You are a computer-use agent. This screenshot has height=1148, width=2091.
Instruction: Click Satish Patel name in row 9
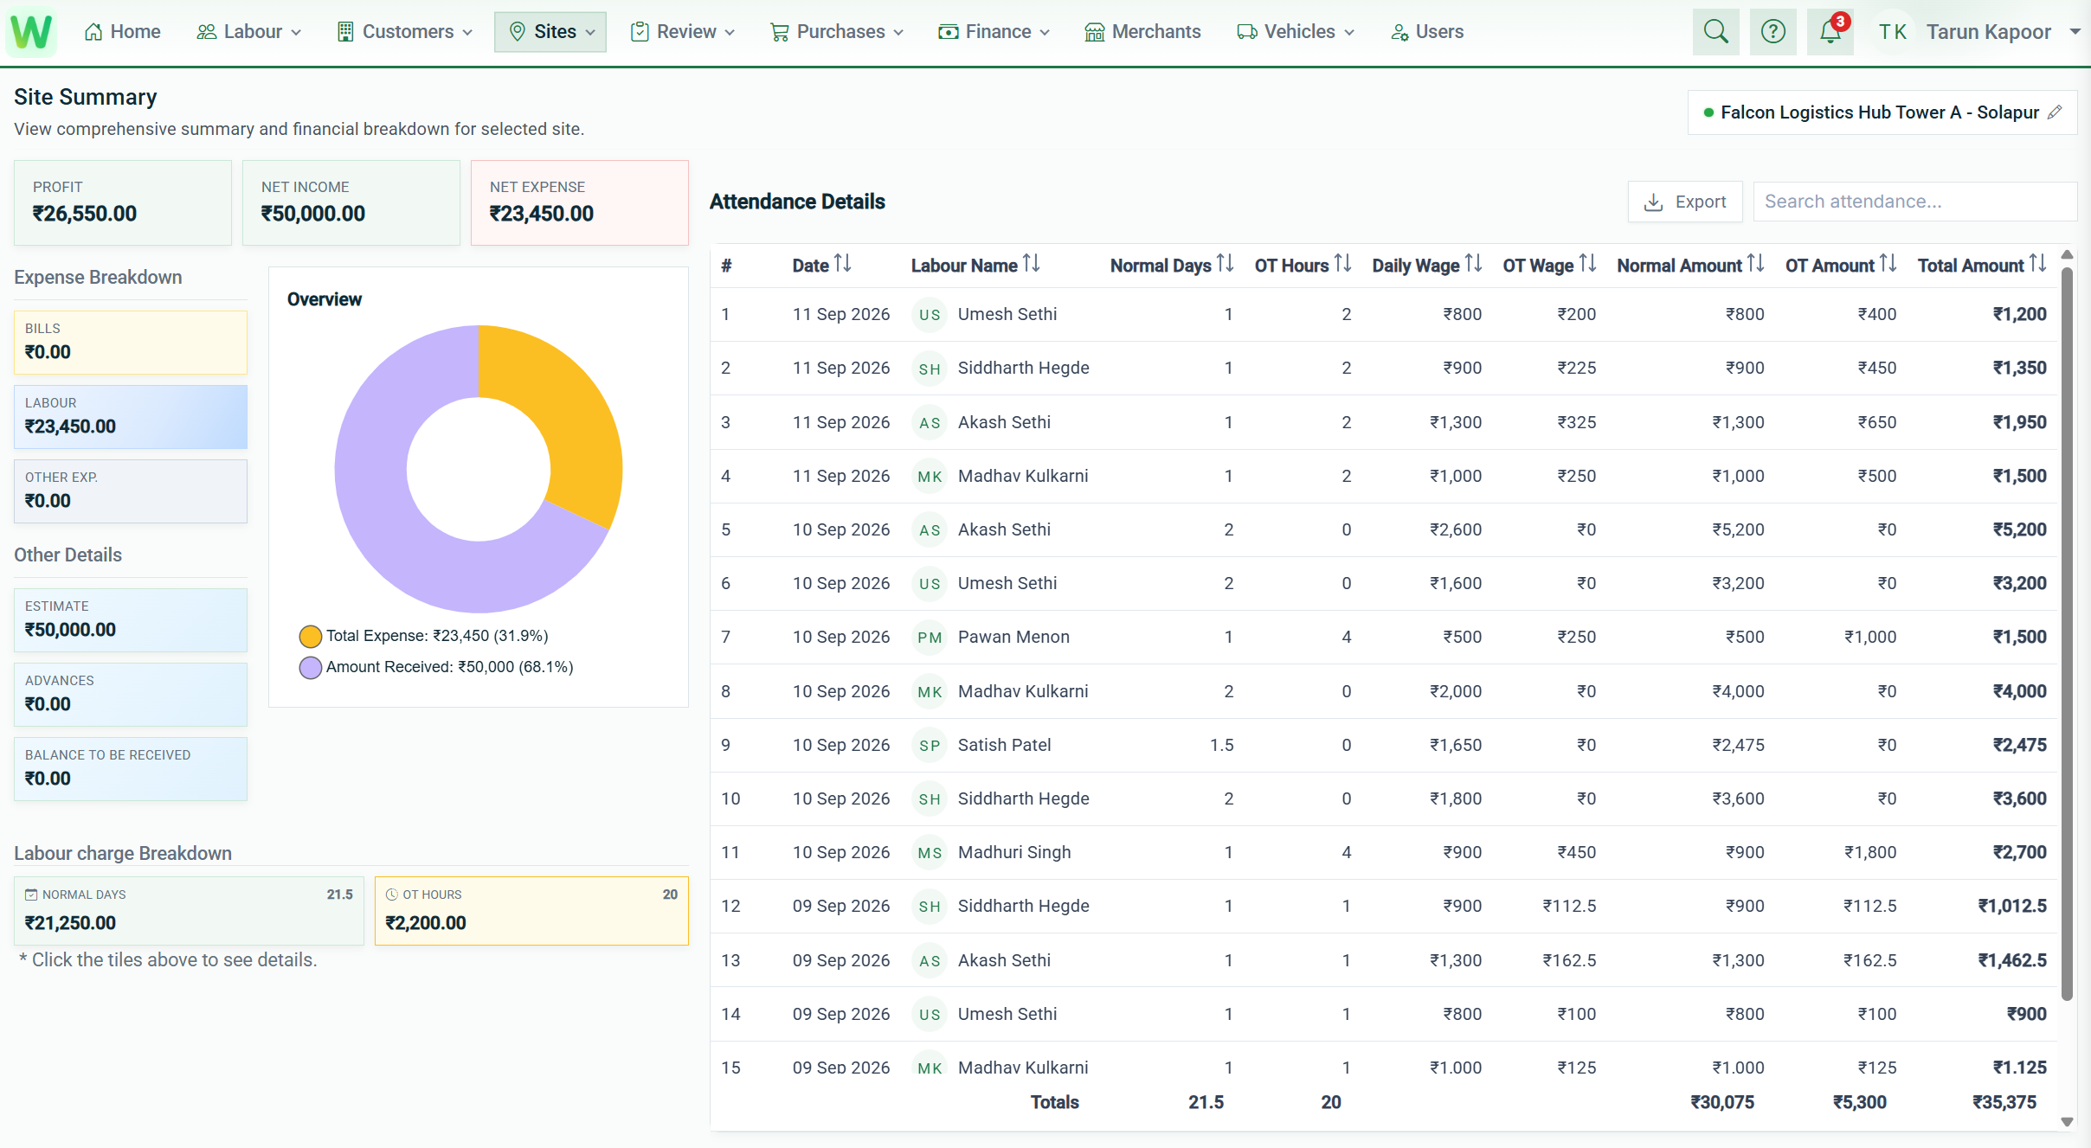1004,745
